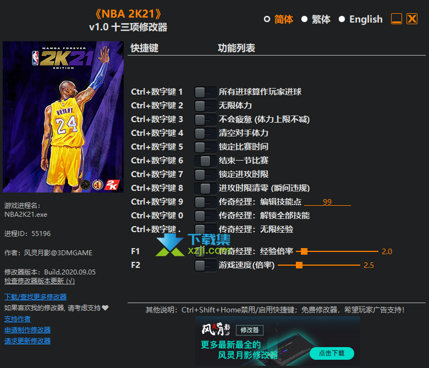This screenshot has height=368, width=429.
Task: Enable 清空对手体力 switch
Action: [205, 134]
